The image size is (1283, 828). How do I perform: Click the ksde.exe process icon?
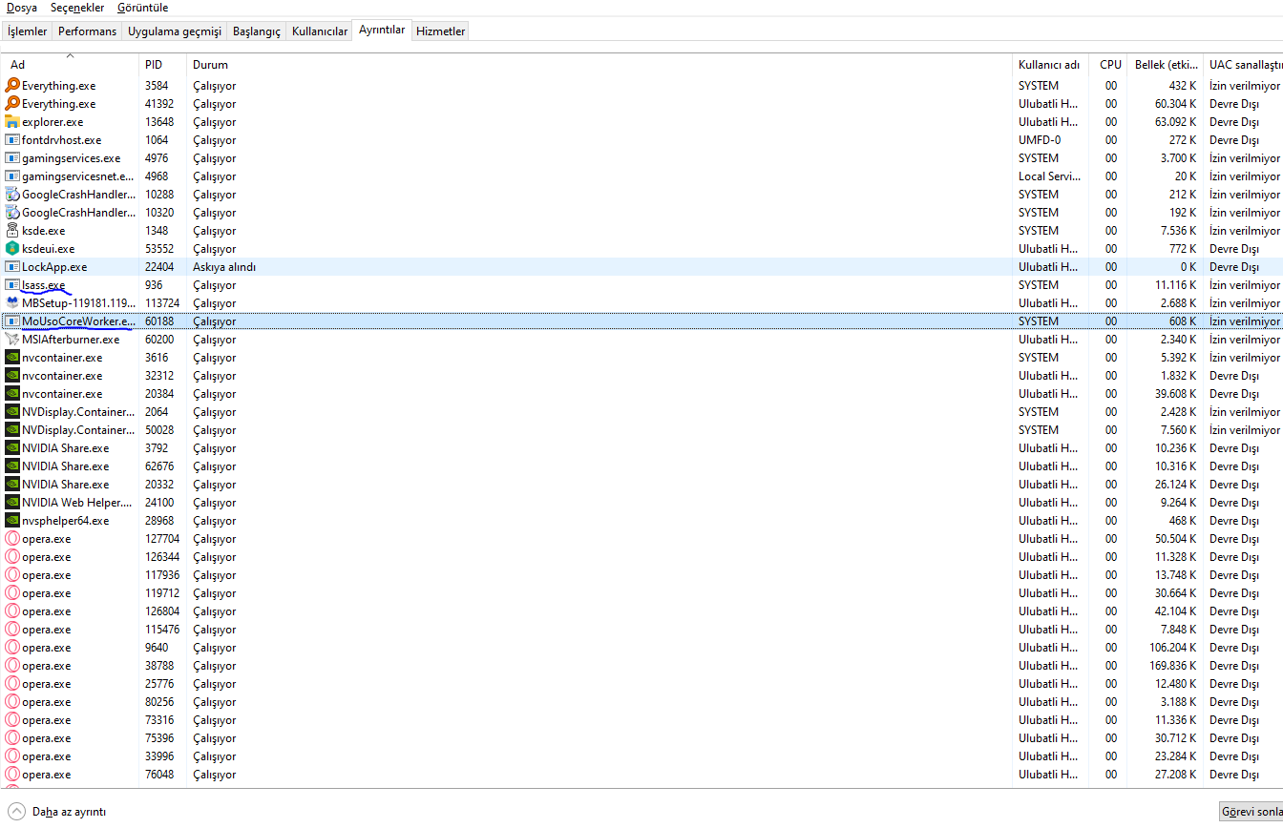12,230
